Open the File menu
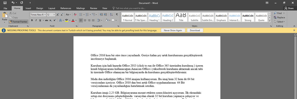 pos(5,8)
